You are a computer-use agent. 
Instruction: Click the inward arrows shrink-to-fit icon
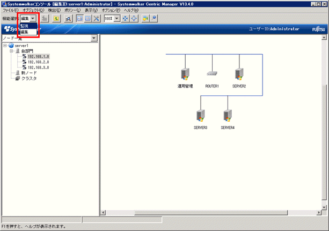[x=125, y=18]
